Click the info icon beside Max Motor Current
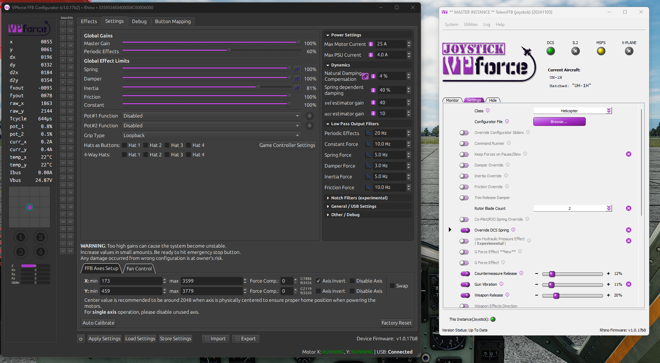The height and width of the screenshot is (363, 660). tap(371, 44)
